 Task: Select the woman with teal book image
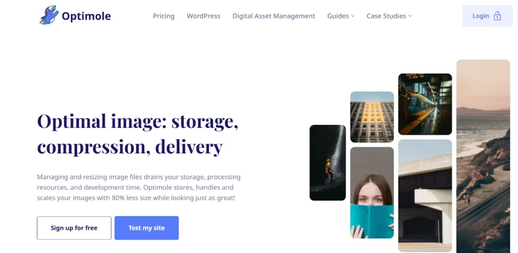click(372, 193)
